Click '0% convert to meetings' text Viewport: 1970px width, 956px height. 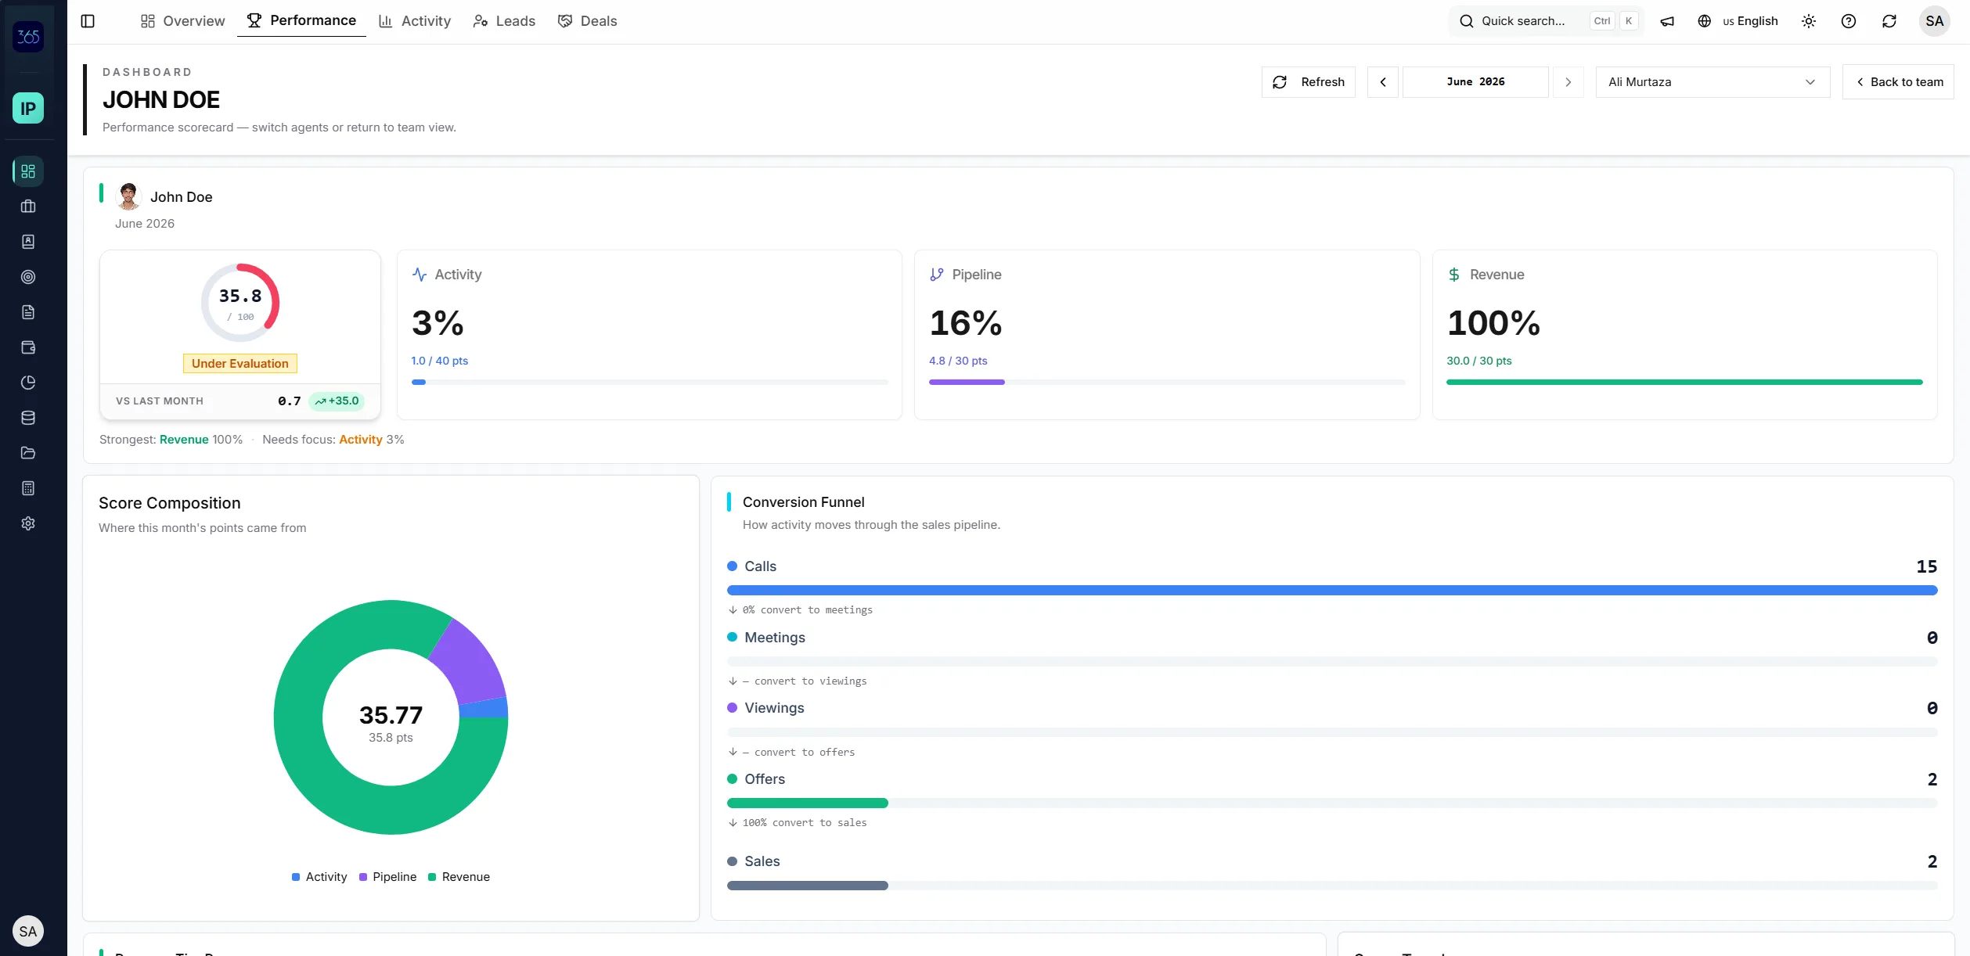[807, 610]
